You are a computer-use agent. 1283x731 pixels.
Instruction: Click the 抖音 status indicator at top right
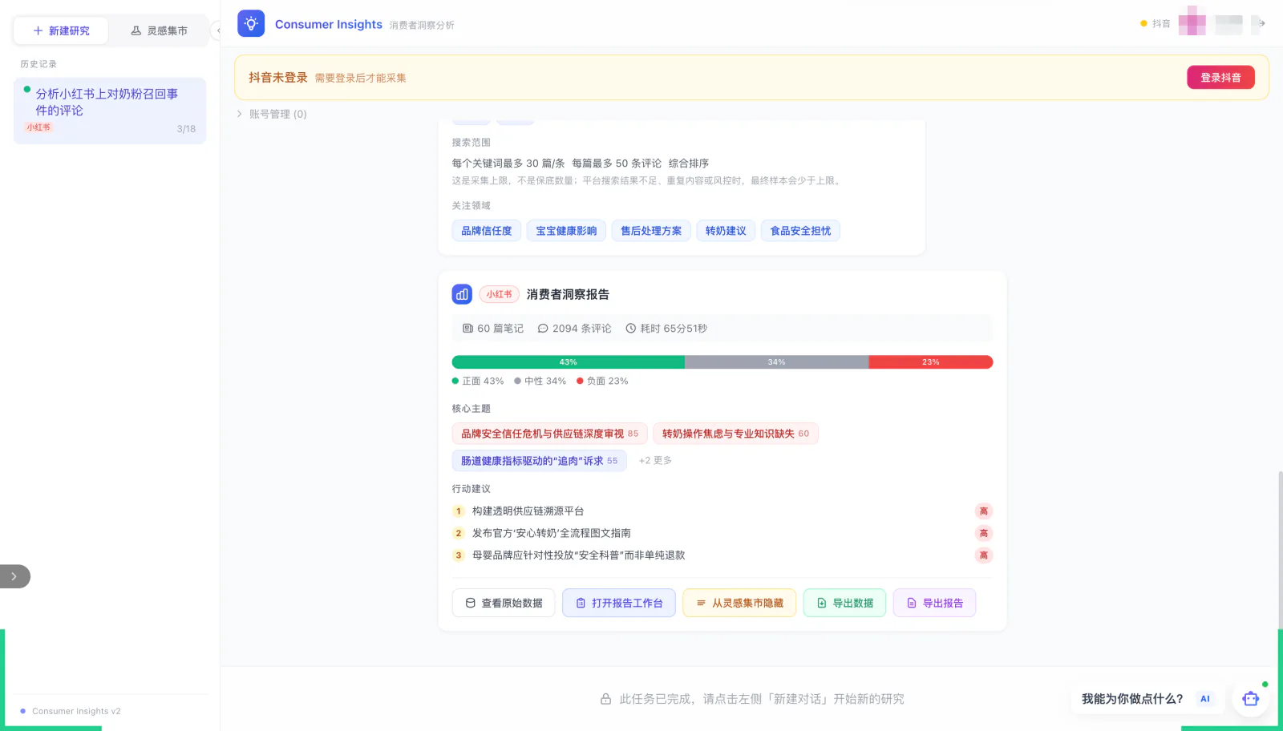point(1156,23)
